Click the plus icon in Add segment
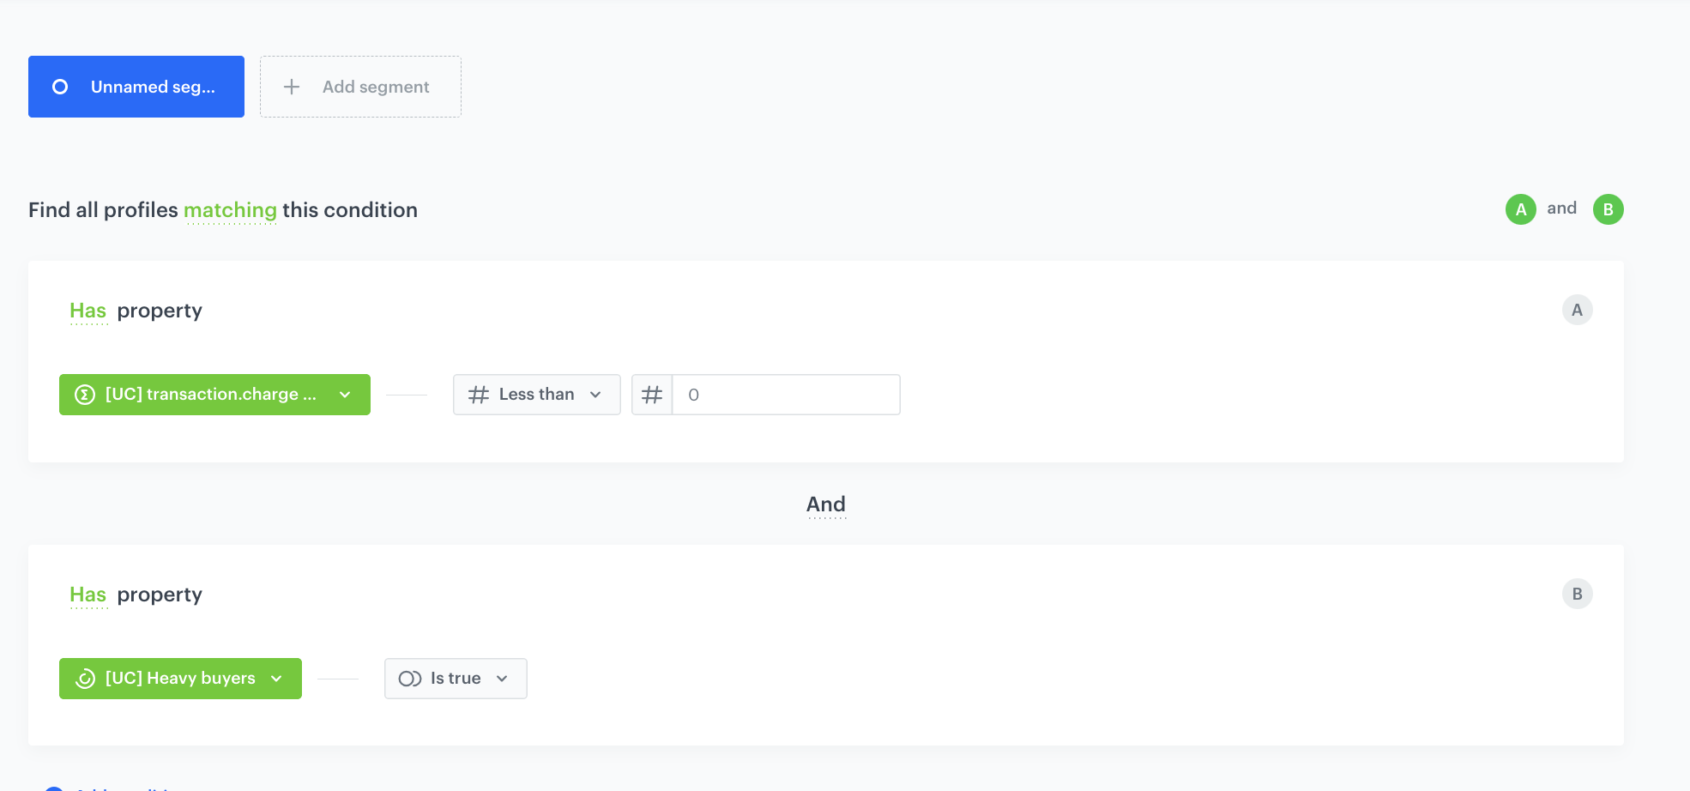The height and width of the screenshot is (791, 1690). coord(292,87)
